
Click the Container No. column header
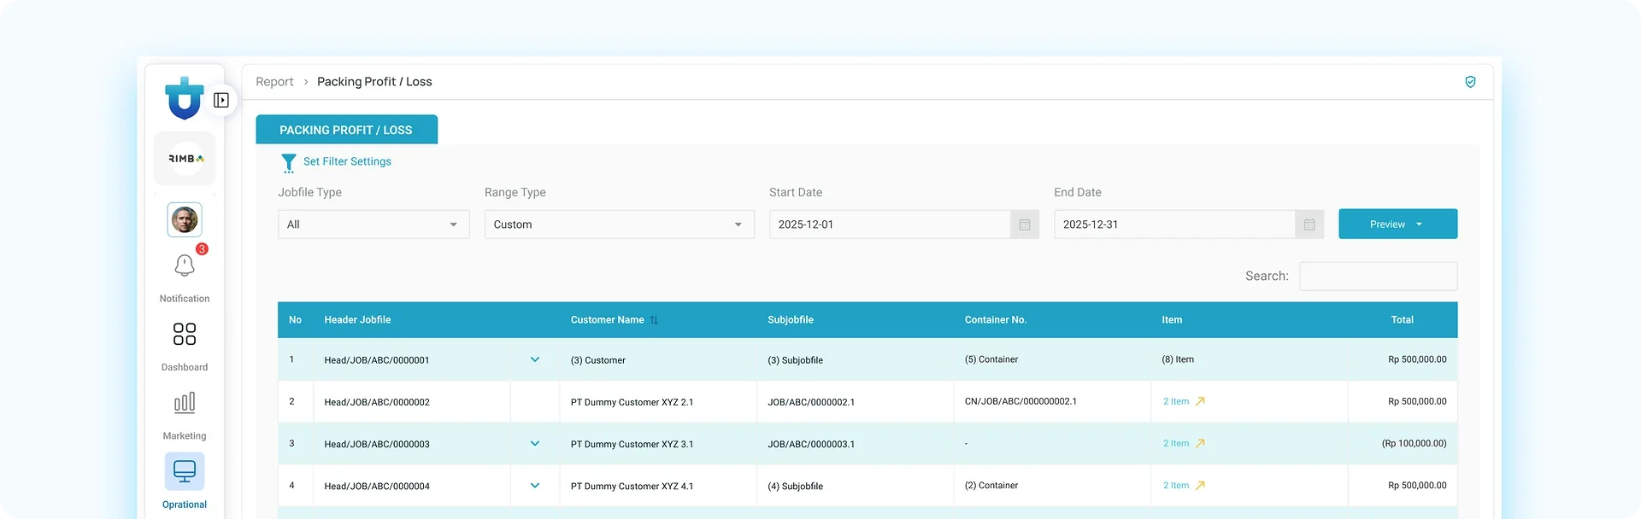pos(996,320)
